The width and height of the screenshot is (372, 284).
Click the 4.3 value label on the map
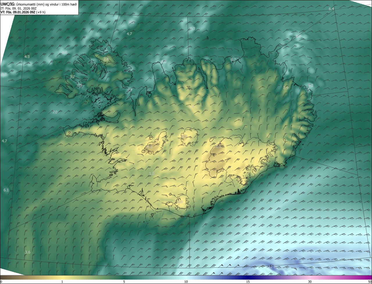coord(27,57)
